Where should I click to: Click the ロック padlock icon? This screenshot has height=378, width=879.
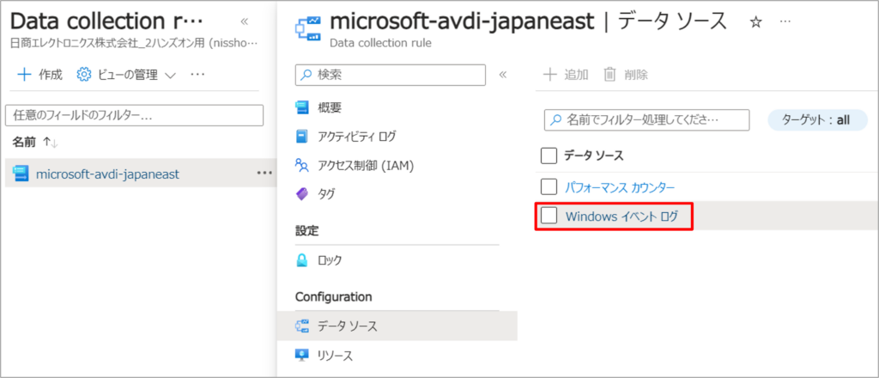(302, 260)
